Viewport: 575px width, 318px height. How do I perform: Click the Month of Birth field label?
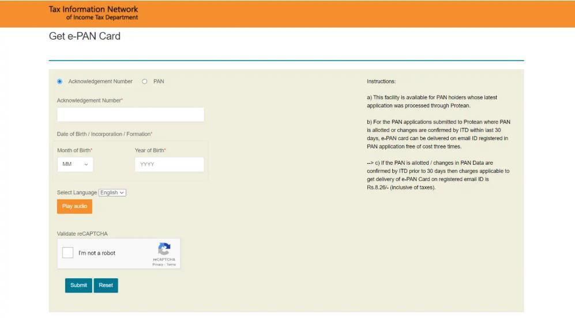(x=74, y=150)
